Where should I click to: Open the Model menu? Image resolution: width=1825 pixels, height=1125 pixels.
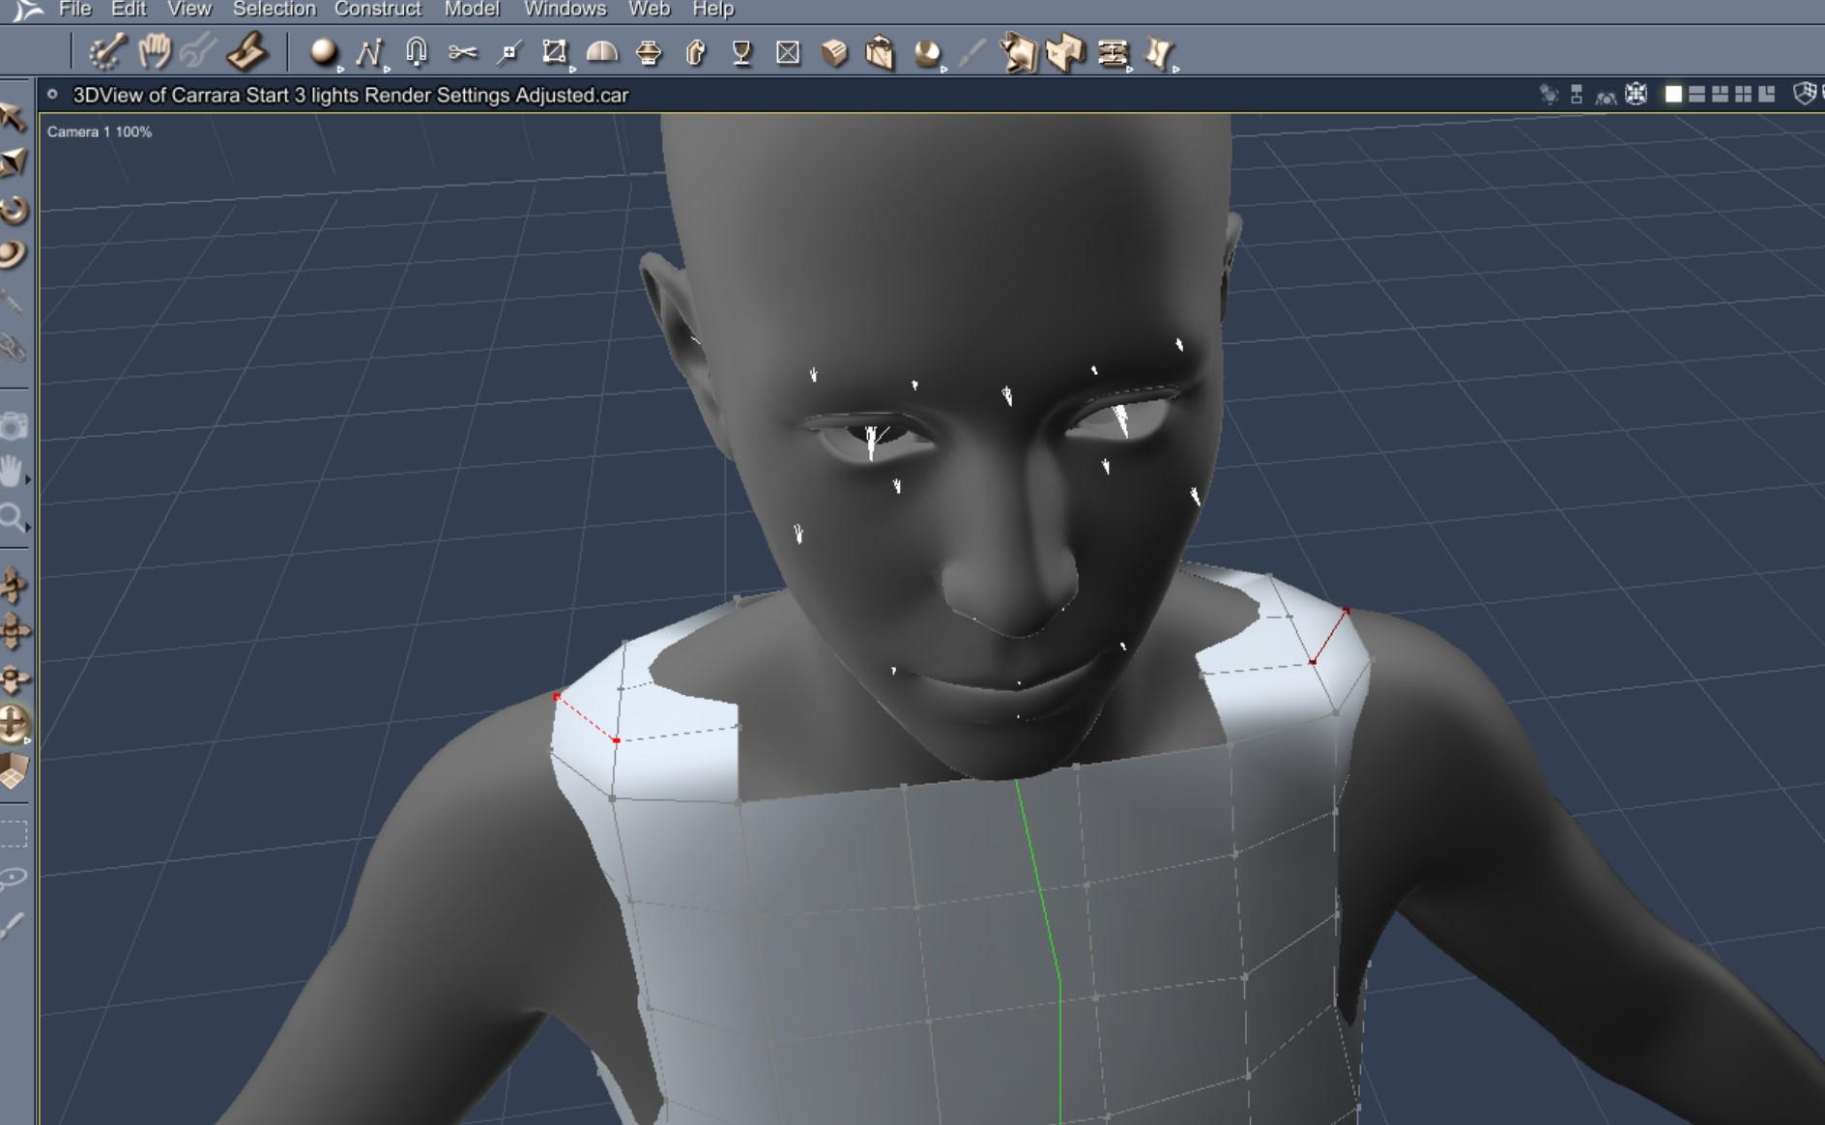pyautogui.click(x=472, y=9)
